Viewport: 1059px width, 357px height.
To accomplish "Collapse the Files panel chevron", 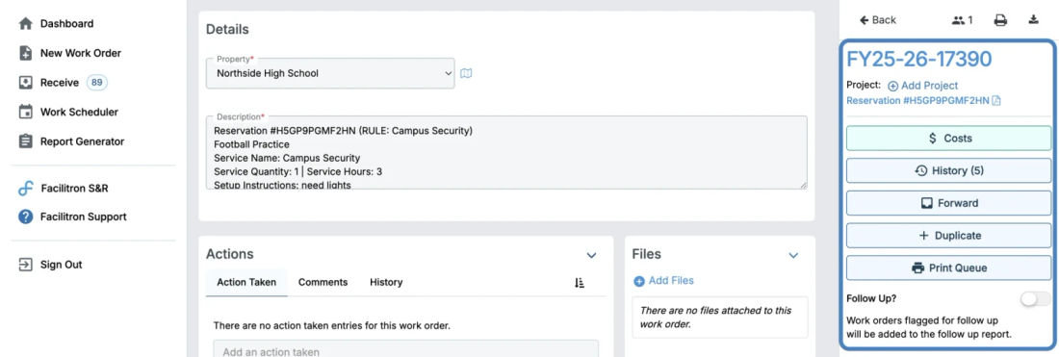I will [x=793, y=255].
